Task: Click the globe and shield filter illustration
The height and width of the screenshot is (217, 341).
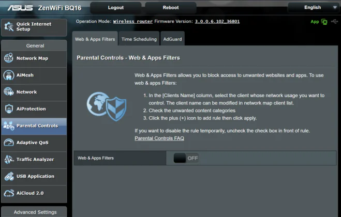Action: (x=107, y=106)
